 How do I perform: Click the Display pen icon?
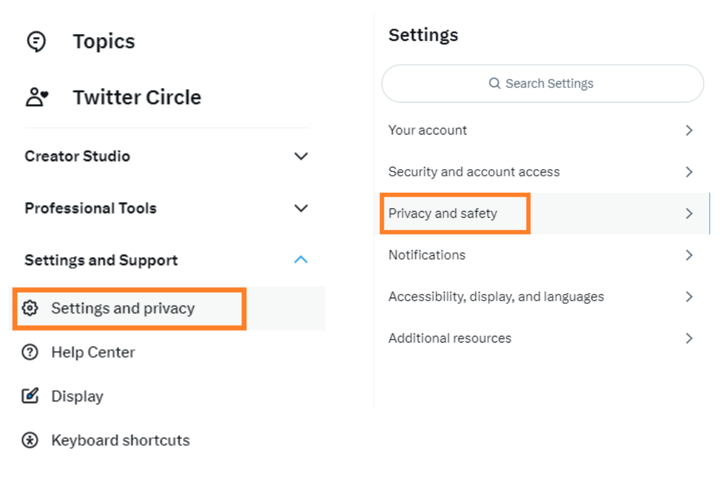point(29,396)
